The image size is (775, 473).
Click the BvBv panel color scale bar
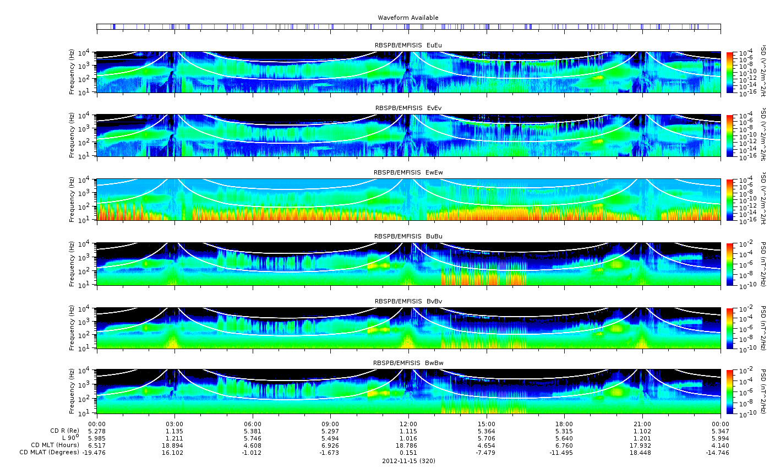pos(730,328)
